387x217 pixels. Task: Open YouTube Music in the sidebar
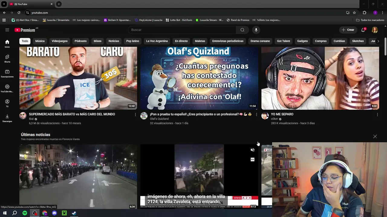coord(7,88)
